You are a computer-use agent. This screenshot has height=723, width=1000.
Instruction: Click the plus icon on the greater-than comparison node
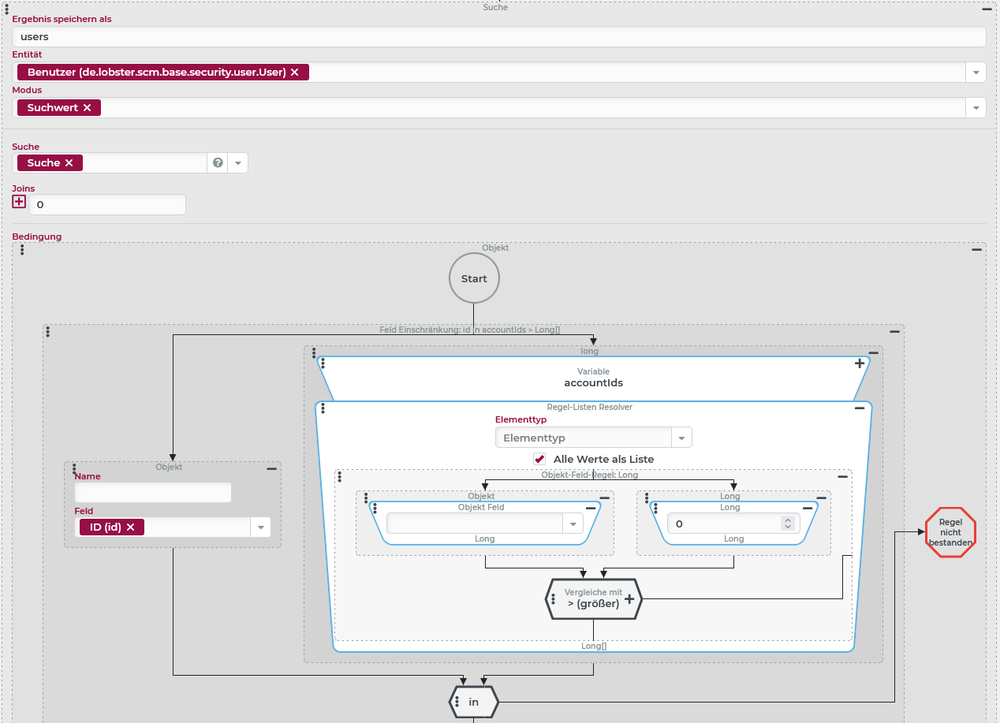(629, 599)
